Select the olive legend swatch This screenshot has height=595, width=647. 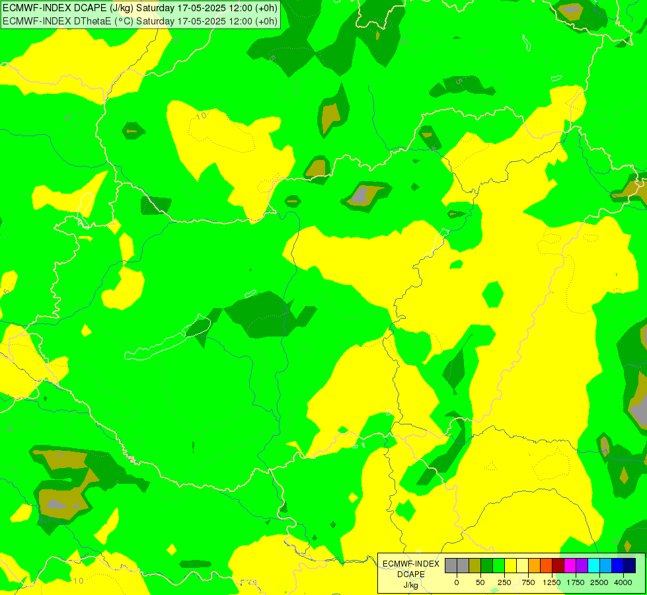(x=475, y=565)
